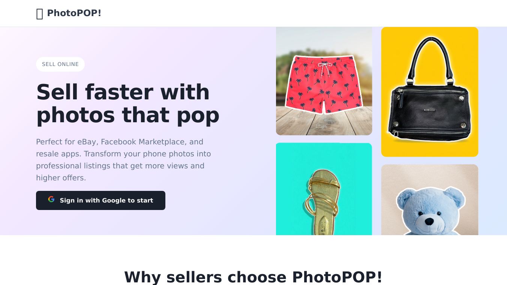Image resolution: width=507 pixels, height=285 pixels.
Task: Click the Google G icon
Action: [x=51, y=199]
